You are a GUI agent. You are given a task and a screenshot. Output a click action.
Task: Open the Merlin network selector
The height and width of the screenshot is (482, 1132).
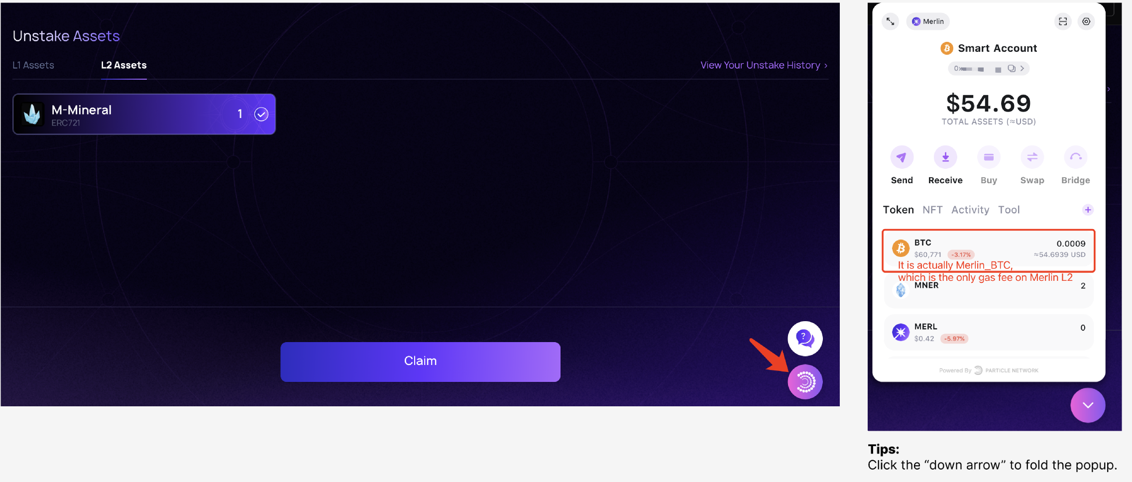[928, 21]
